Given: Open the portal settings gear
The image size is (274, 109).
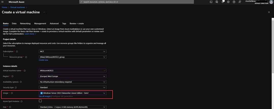Looking at the screenshot, I should tap(228, 2).
